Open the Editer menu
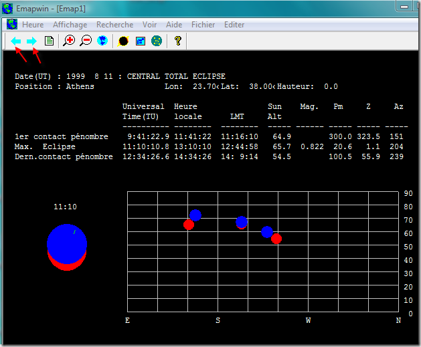This screenshot has width=421, height=347. tap(234, 25)
